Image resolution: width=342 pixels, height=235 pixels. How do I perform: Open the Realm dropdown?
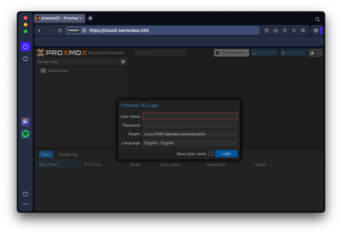click(190, 134)
